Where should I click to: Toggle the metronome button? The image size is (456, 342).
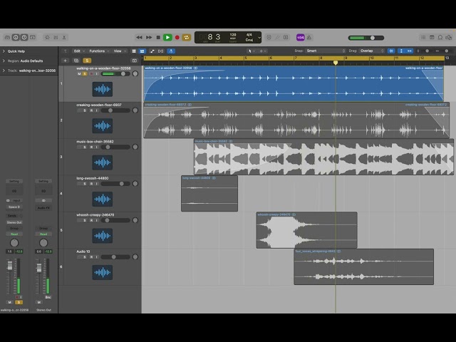309,37
